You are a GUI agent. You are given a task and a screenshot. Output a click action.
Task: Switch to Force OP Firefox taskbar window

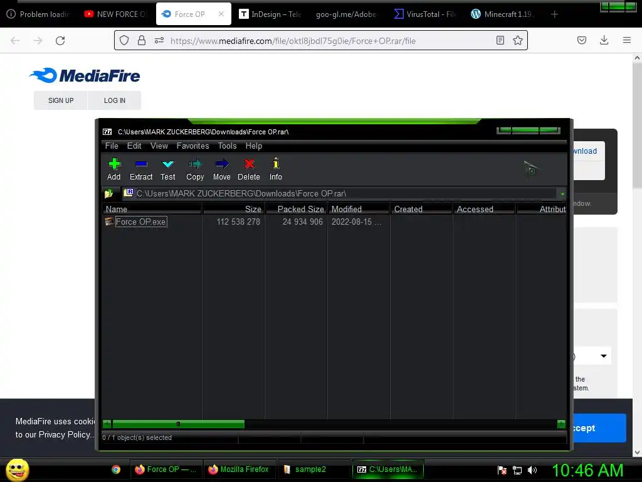(x=166, y=469)
